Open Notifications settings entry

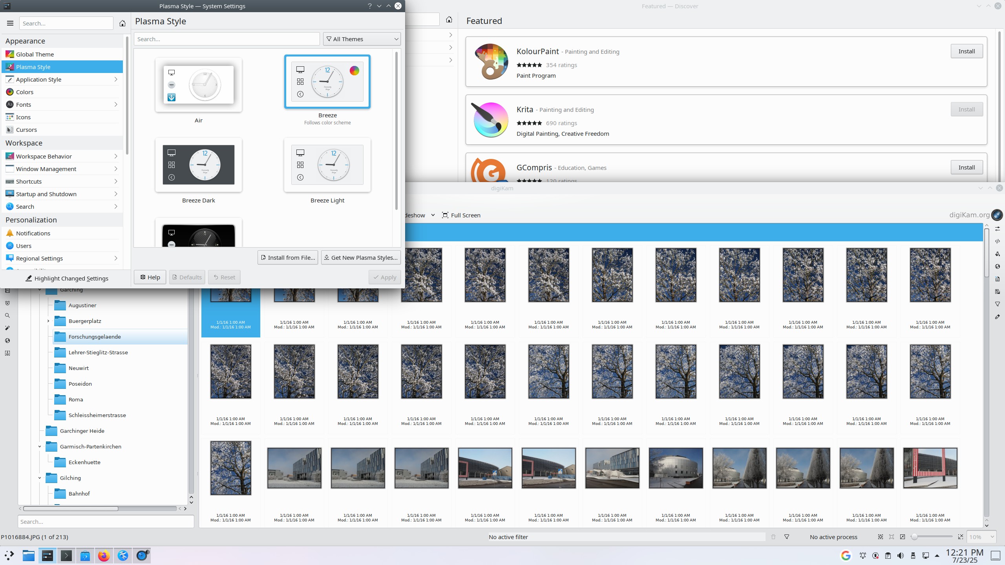[x=62, y=233]
